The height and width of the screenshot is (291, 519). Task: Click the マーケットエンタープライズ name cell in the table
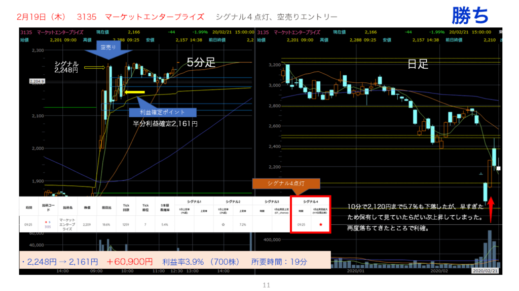click(x=67, y=224)
